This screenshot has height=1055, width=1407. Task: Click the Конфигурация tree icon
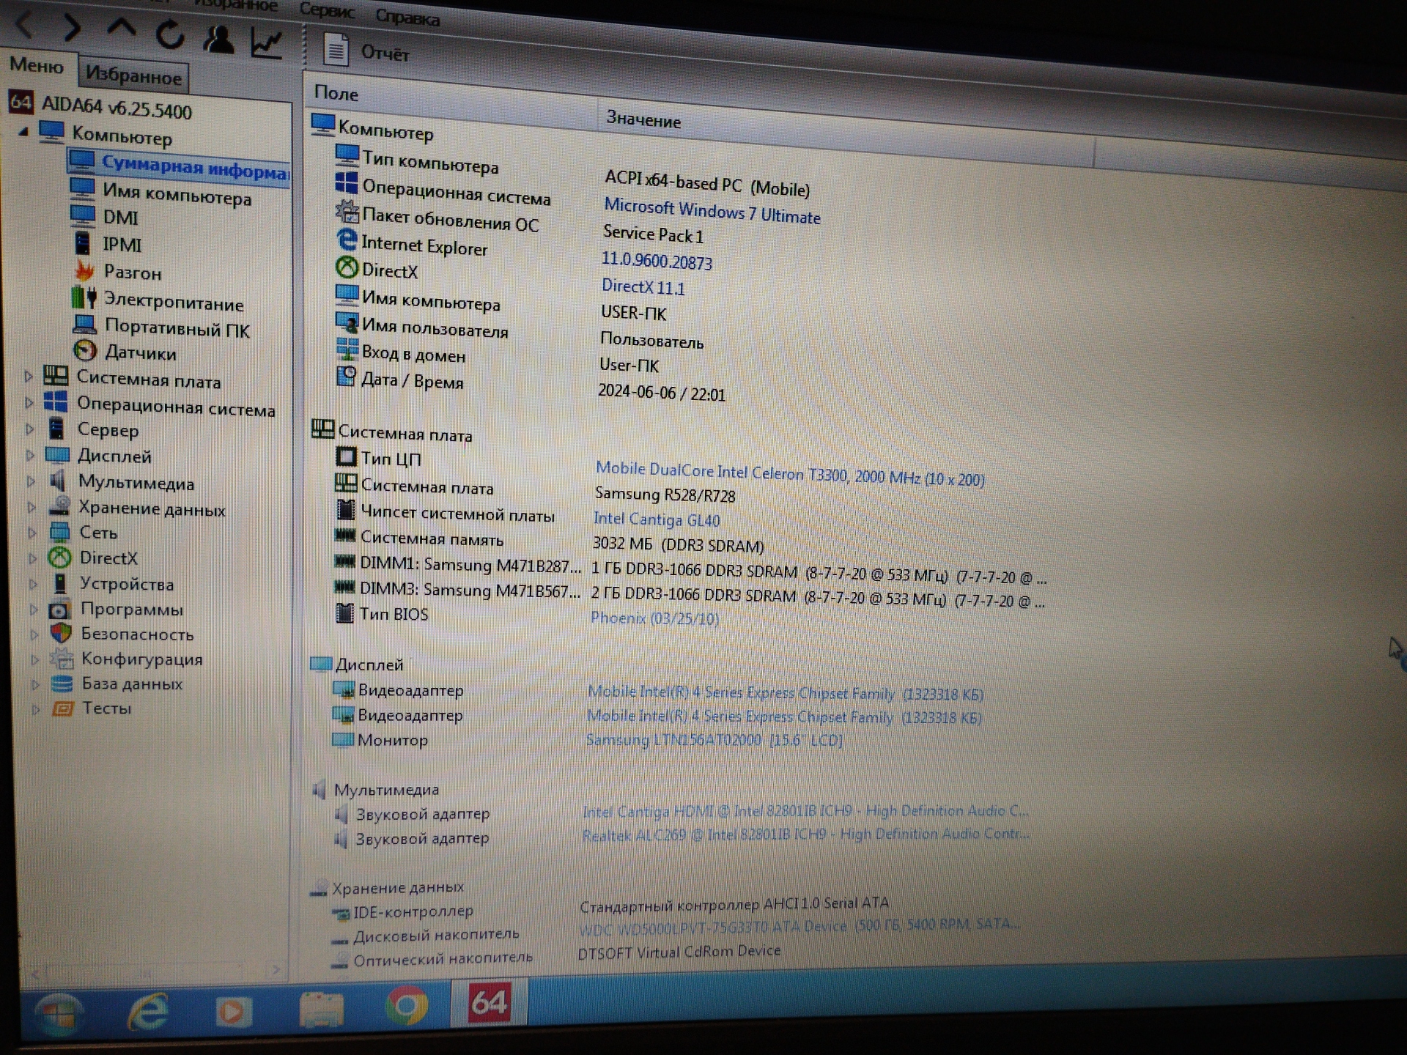tap(62, 659)
